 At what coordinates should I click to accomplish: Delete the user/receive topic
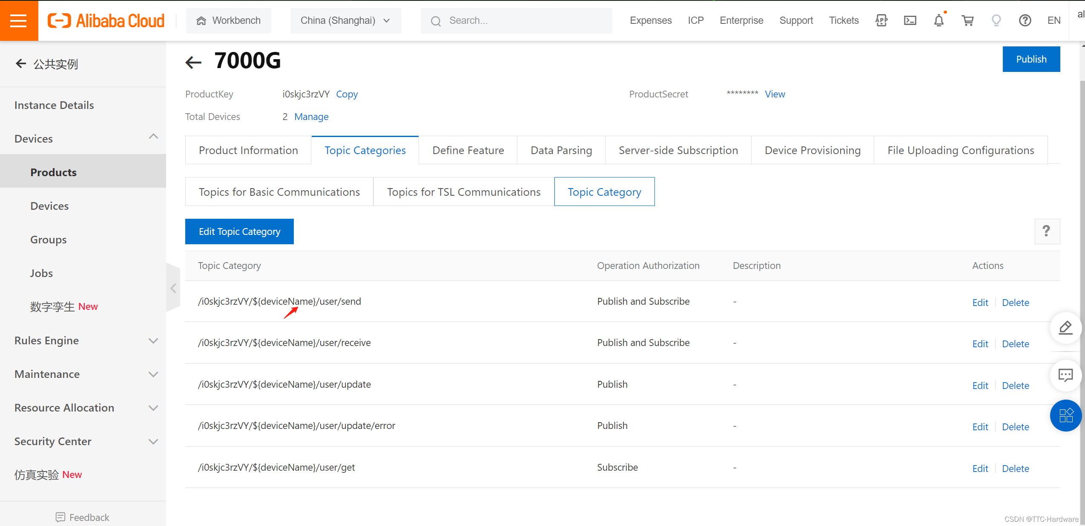coord(1015,344)
